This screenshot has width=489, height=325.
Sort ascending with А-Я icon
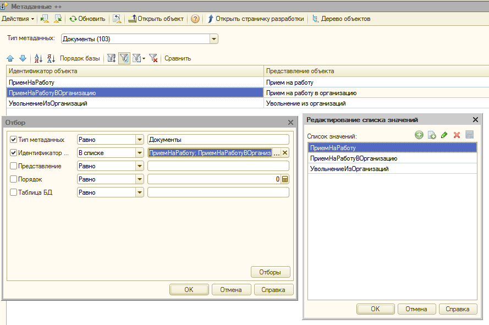pyautogui.click(x=39, y=58)
